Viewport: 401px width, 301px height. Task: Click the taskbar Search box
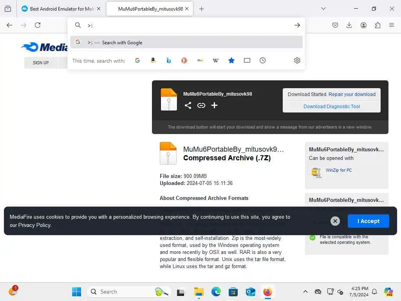tap(129, 292)
